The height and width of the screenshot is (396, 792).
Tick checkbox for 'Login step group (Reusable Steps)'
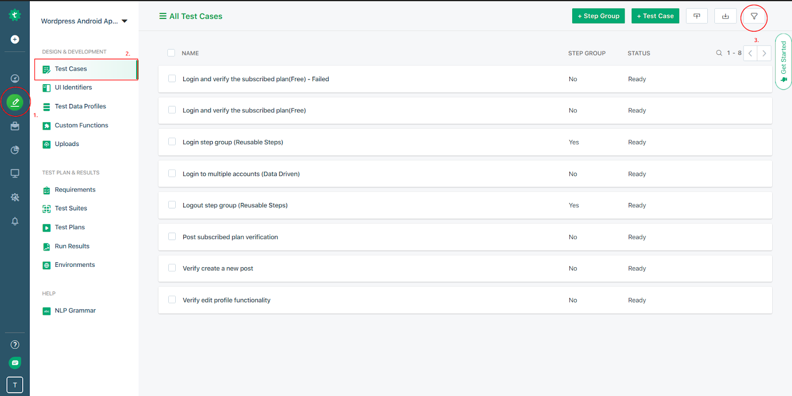(172, 142)
